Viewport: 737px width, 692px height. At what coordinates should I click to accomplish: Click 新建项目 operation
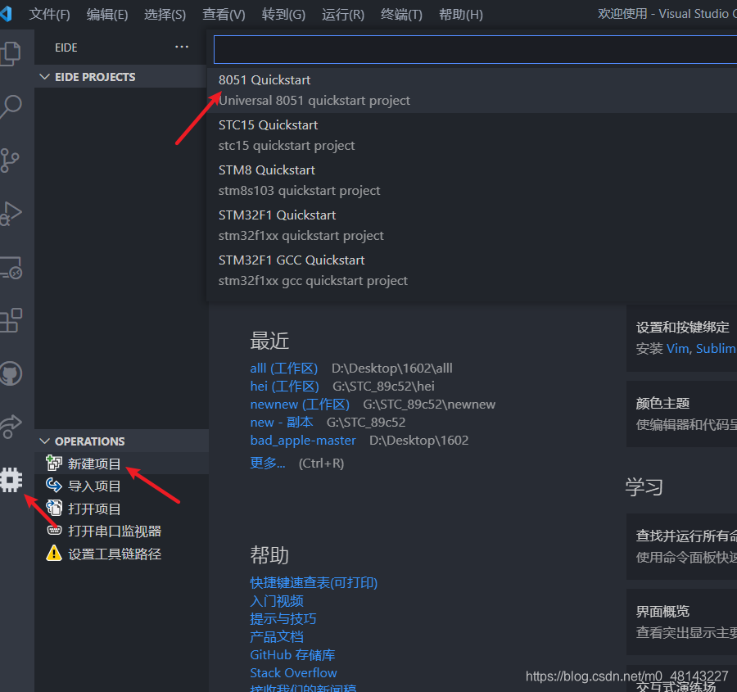click(94, 464)
